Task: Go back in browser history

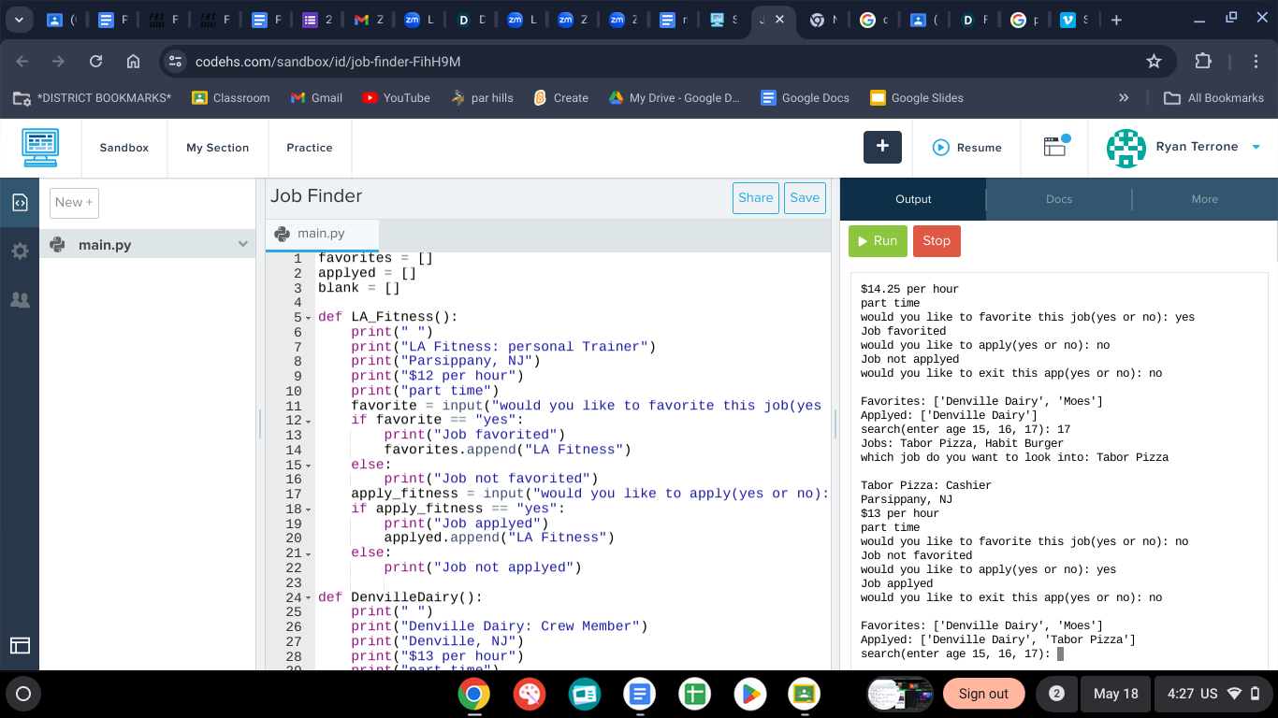Action: tap(22, 62)
